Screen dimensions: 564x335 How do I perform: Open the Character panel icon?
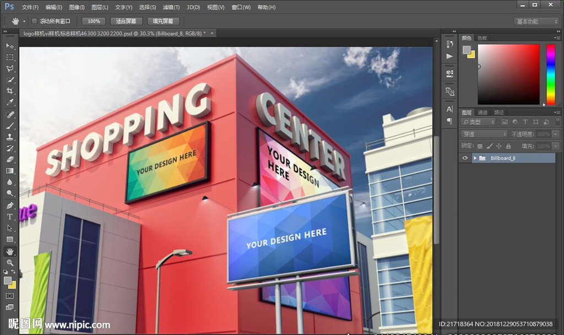click(449, 109)
